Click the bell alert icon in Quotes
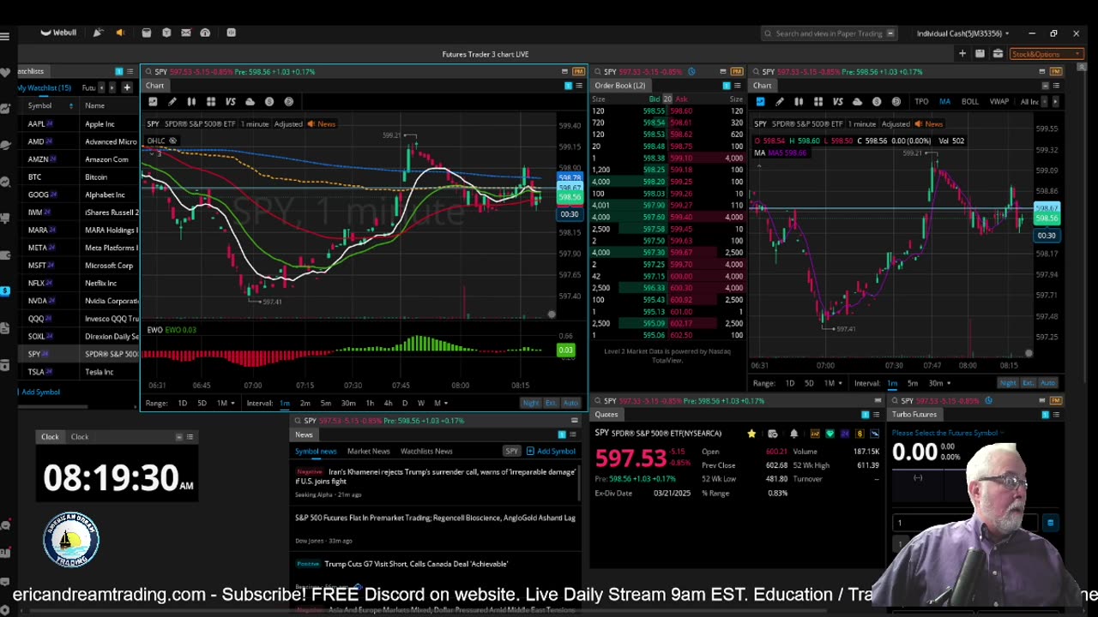The width and height of the screenshot is (1098, 617). [793, 434]
